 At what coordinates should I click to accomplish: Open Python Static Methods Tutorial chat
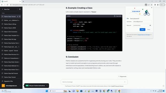coord(11,66)
